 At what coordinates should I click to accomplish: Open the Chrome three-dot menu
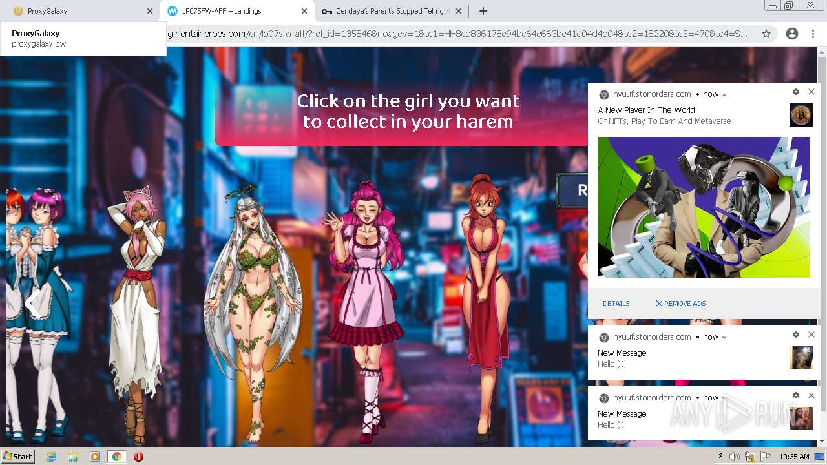point(813,34)
